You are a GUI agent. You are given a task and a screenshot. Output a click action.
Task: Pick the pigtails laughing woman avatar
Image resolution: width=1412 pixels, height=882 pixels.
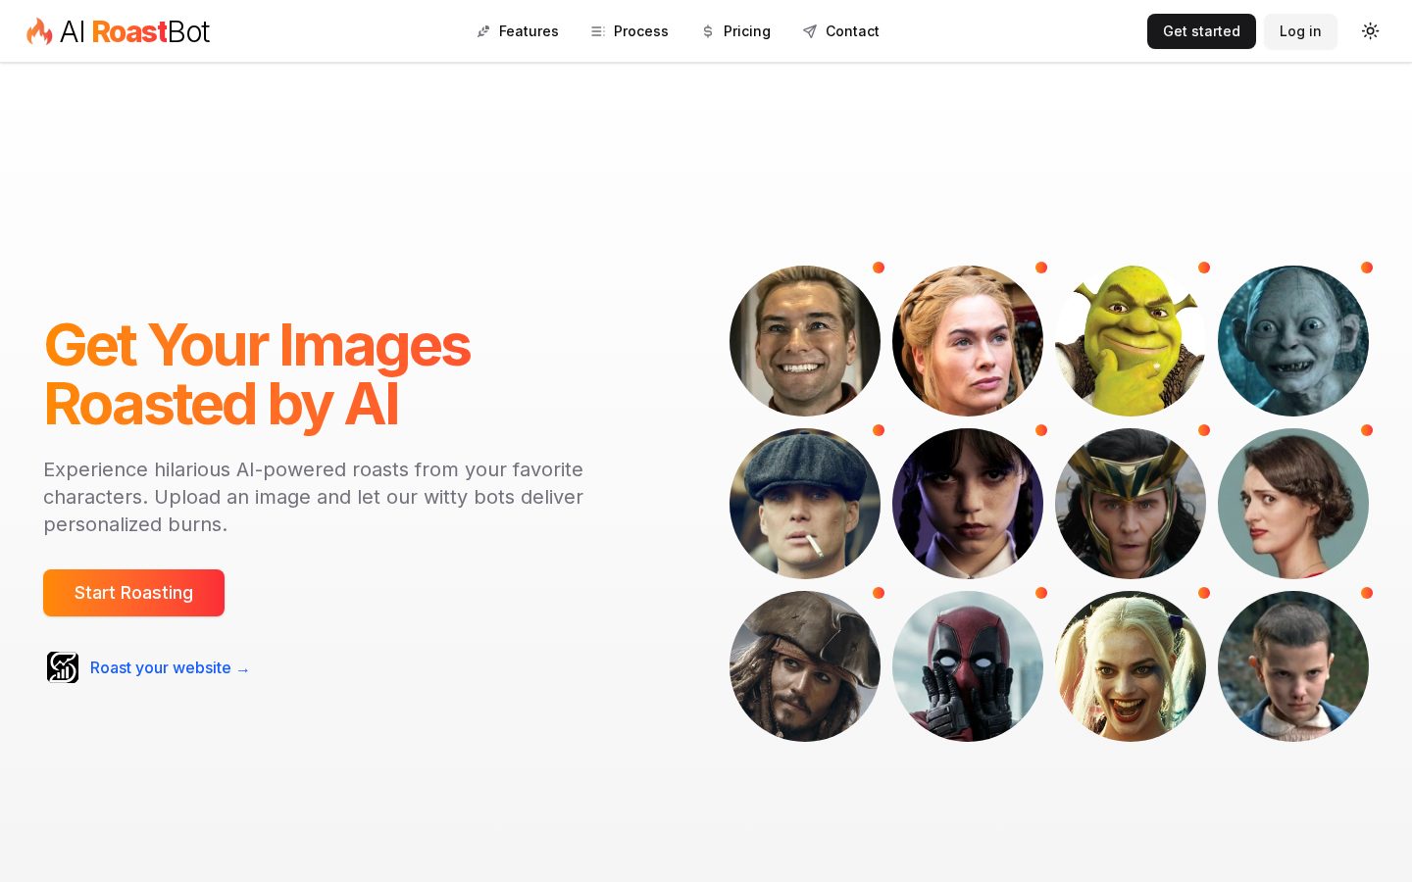[1131, 666]
